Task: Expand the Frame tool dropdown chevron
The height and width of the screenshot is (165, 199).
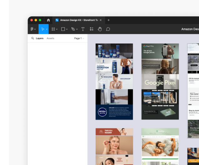Action: click(x=57, y=29)
